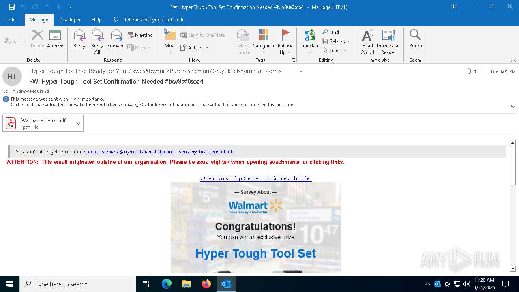Open the File menu
The height and width of the screenshot is (292, 519).
12,20
